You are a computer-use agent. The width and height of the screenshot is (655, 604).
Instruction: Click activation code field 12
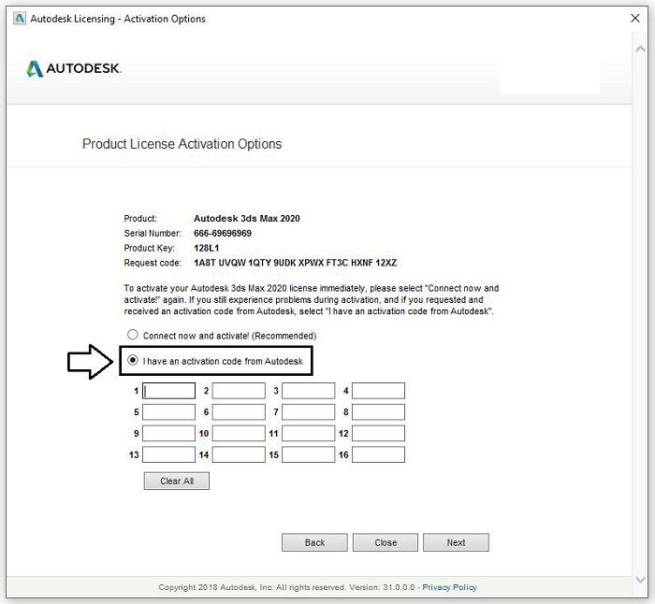click(378, 433)
